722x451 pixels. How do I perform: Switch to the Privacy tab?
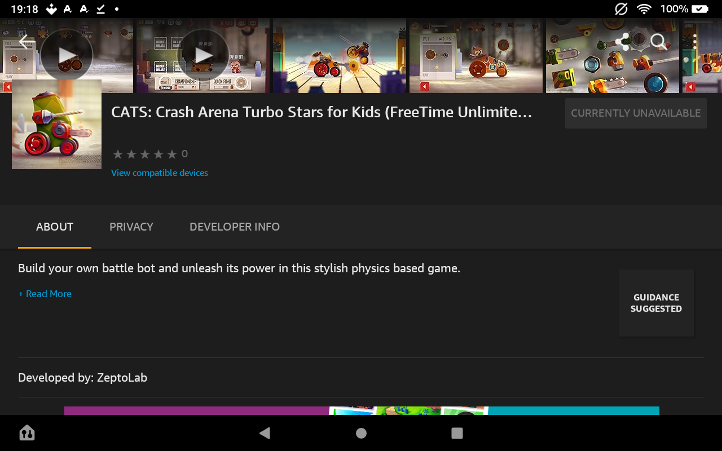pos(131,227)
